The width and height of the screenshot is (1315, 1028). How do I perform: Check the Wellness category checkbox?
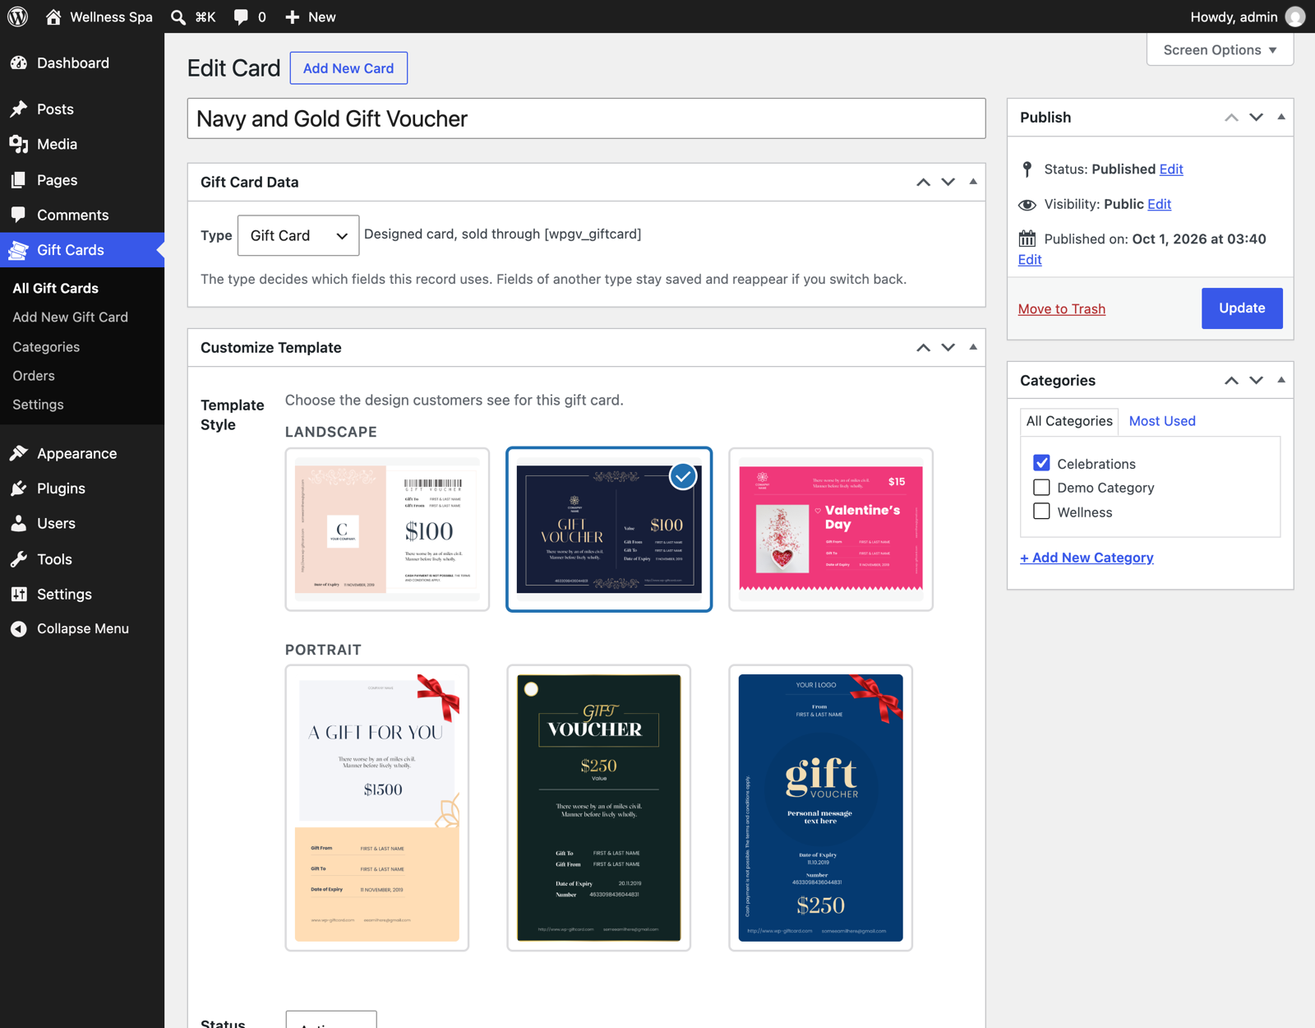pyautogui.click(x=1041, y=512)
